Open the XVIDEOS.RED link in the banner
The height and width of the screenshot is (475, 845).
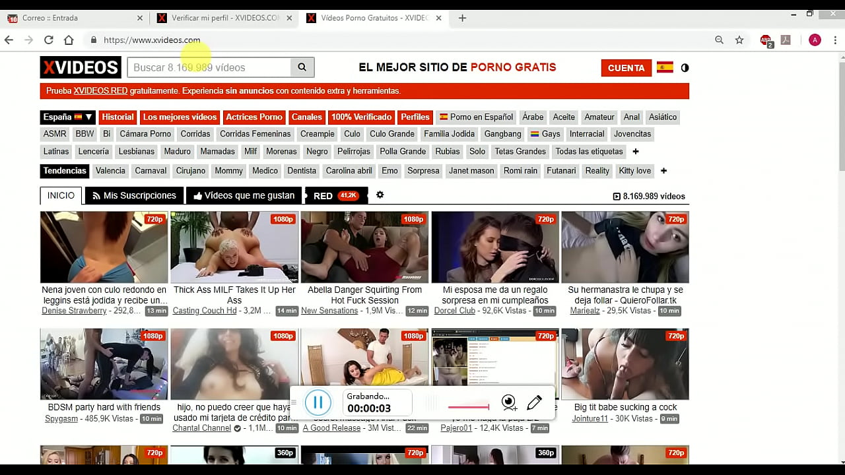pos(99,90)
